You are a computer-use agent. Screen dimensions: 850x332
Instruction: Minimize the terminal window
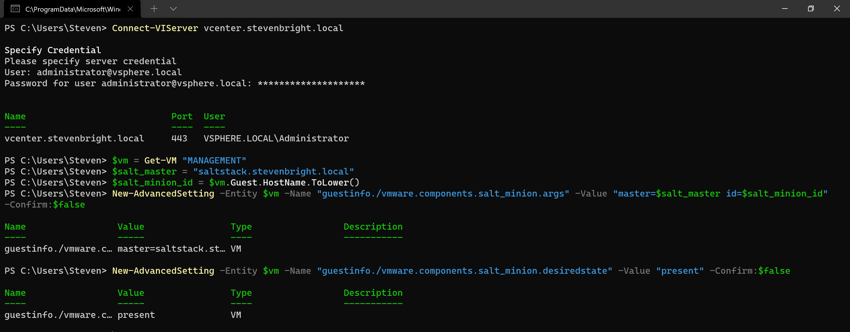pos(785,9)
